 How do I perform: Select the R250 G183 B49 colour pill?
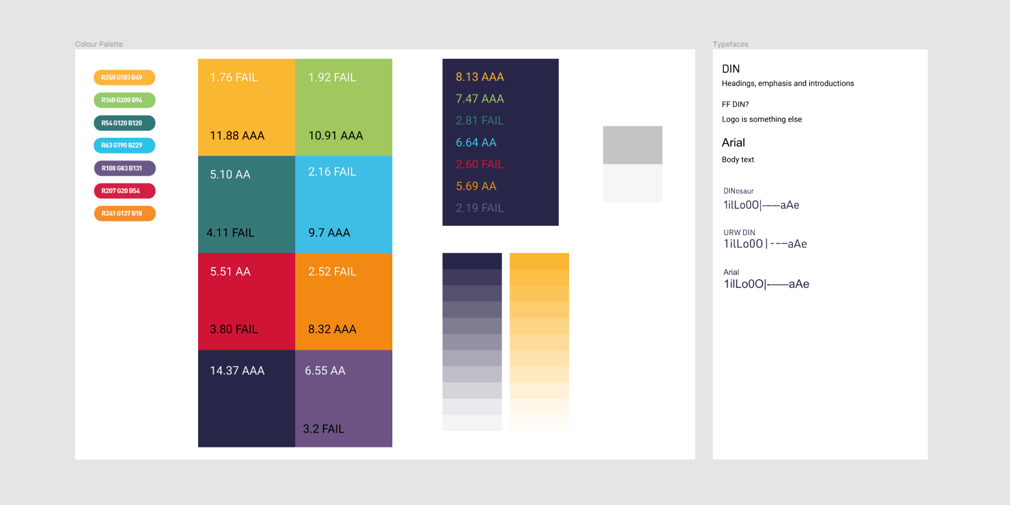(124, 77)
